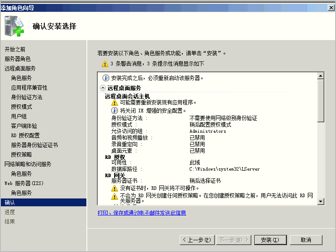The image size is (336, 252).
Task: Click the 上一步 back button
Action: tap(197, 240)
